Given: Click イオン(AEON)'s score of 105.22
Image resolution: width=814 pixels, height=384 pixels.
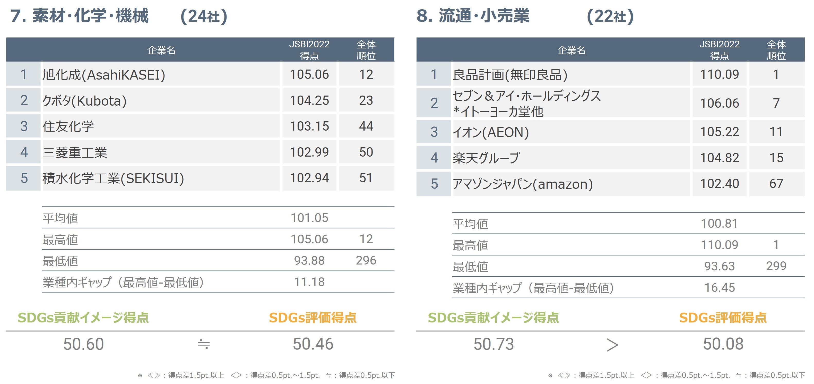Looking at the screenshot, I should coord(720,132).
